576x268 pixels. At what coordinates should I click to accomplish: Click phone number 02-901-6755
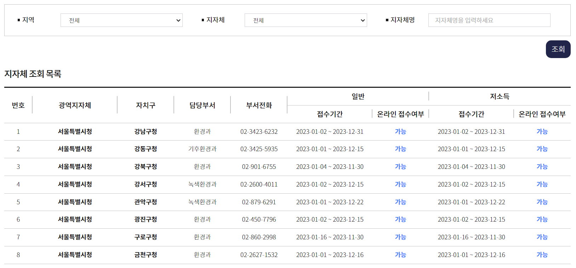pos(259,167)
